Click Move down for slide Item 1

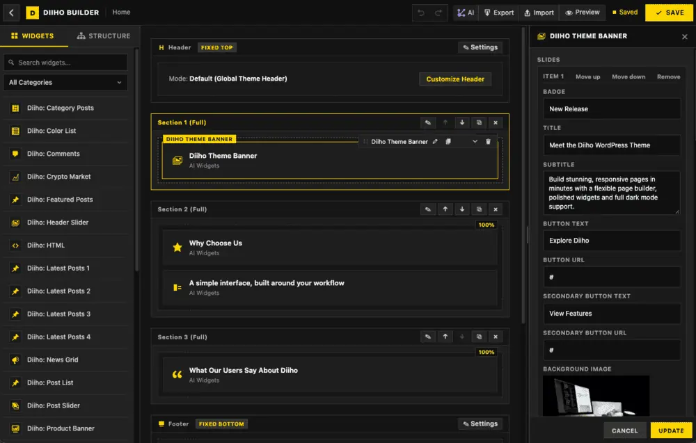click(628, 76)
